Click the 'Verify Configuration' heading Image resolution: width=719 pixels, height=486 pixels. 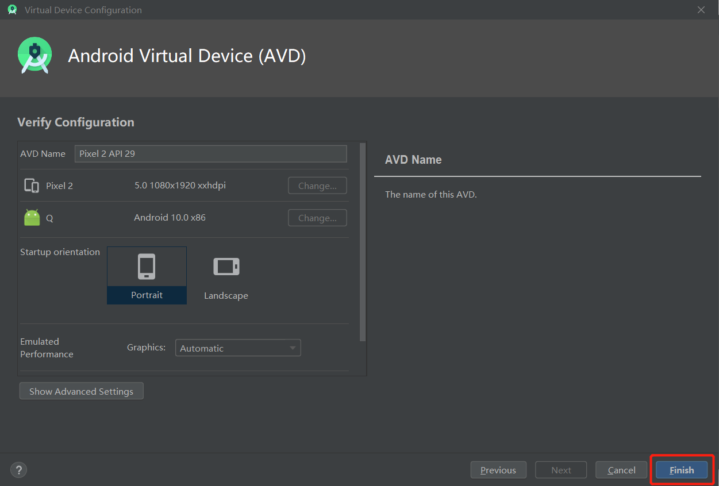tap(76, 122)
